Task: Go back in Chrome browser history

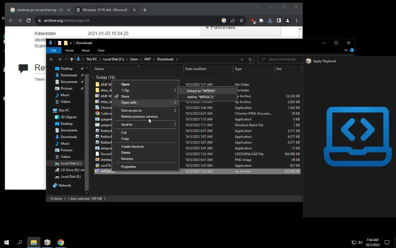Action: 11,20
